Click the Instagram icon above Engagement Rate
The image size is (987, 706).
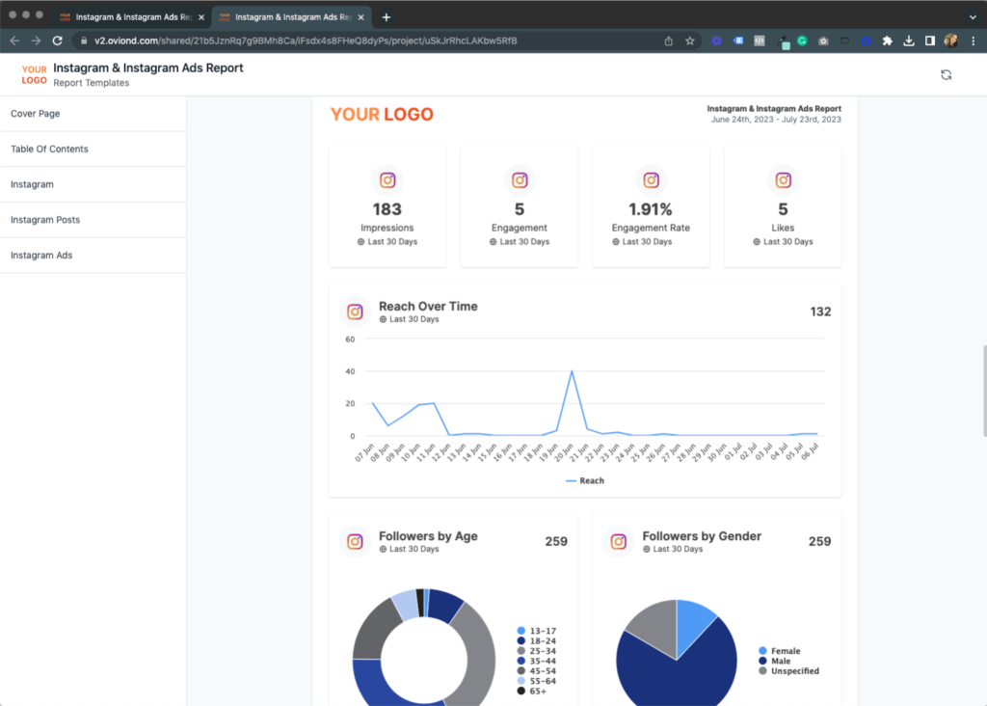651,180
